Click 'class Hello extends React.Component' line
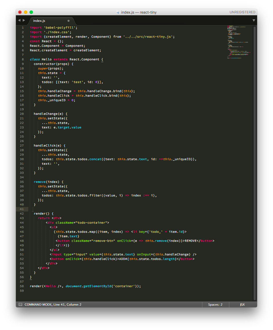The height and width of the screenshot is (330, 273). (x=66, y=59)
